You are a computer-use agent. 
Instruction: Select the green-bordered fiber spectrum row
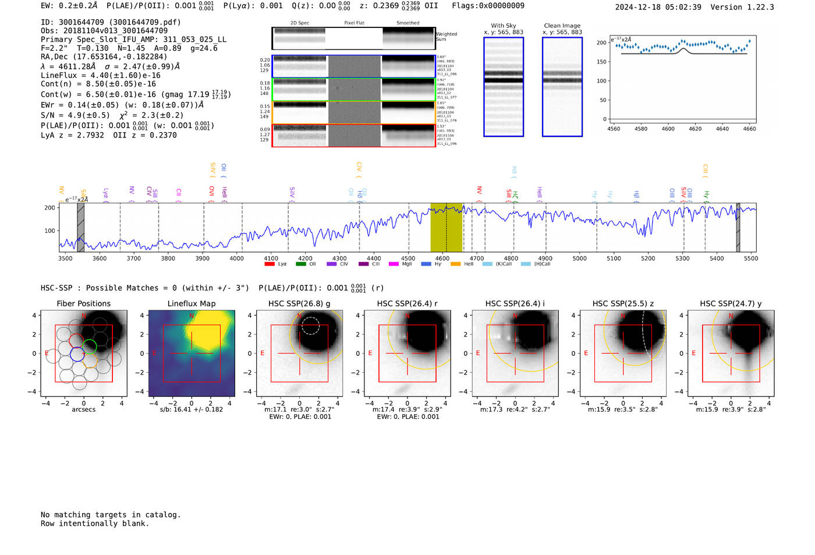point(353,90)
